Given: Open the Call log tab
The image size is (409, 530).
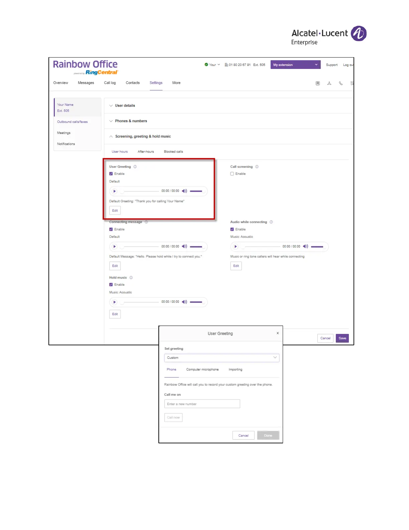Looking at the screenshot, I should [110, 83].
